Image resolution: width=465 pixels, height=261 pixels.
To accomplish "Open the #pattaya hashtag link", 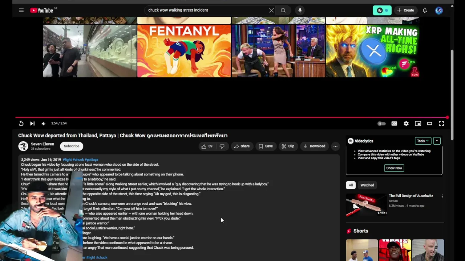I will [x=92, y=159].
